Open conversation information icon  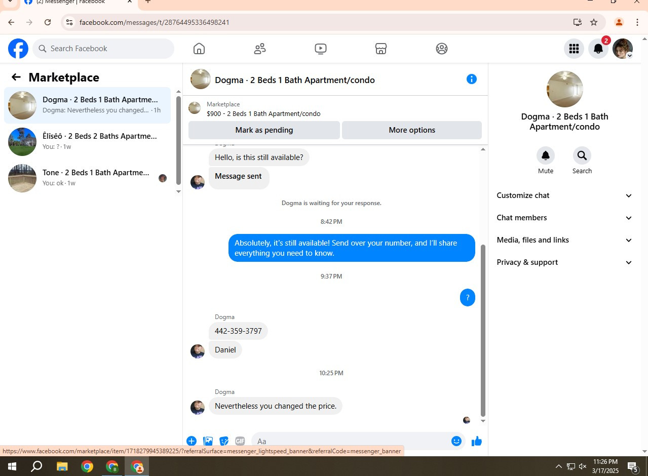472,79
